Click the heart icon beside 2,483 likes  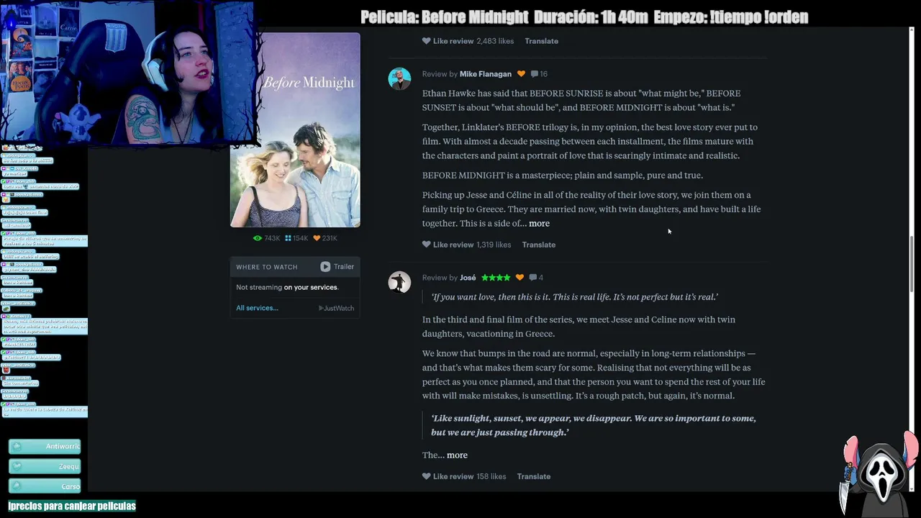tap(426, 41)
